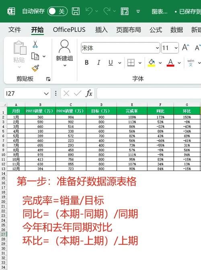
Task: Select the 开始 ribbon tab
Action: click(x=37, y=30)
